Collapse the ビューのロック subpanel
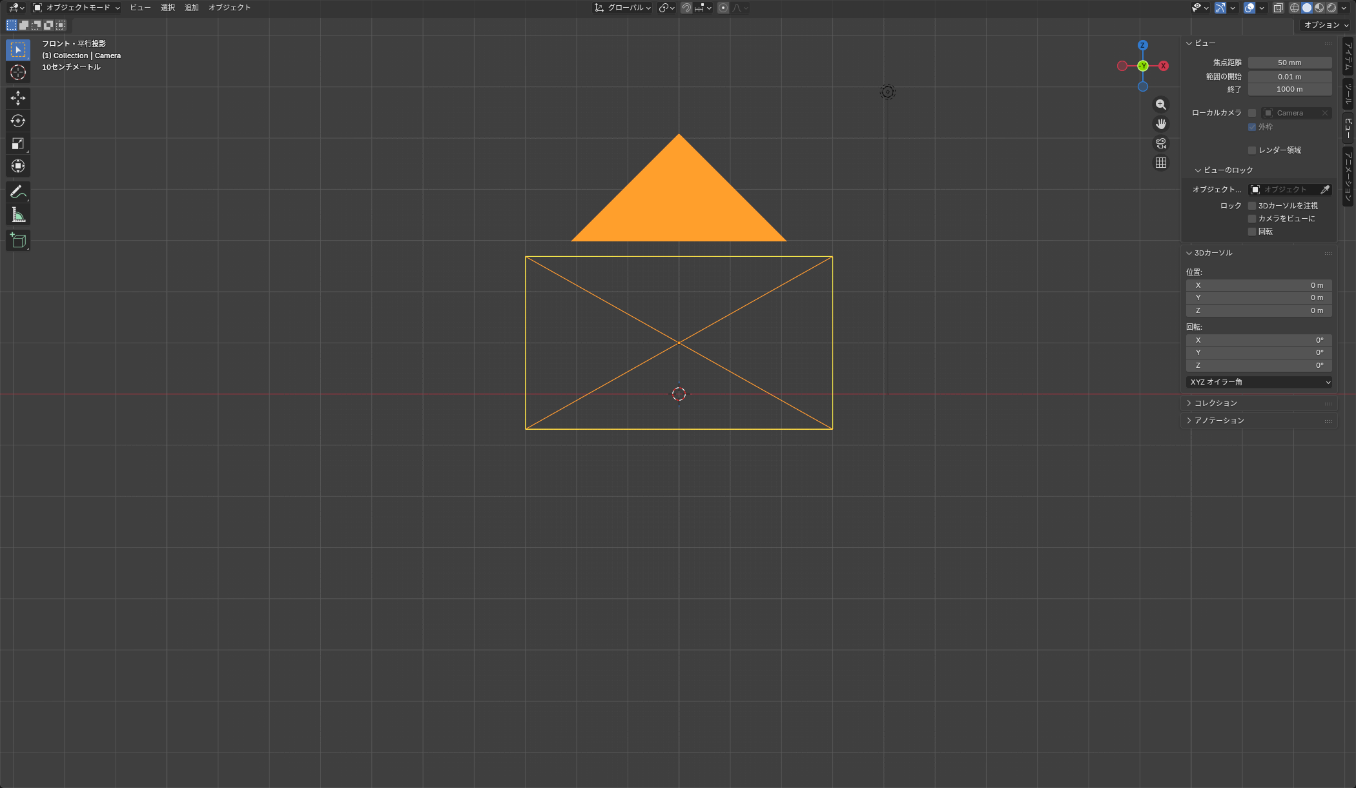This screenshot has height=788, width=1356. (1224, 170)
